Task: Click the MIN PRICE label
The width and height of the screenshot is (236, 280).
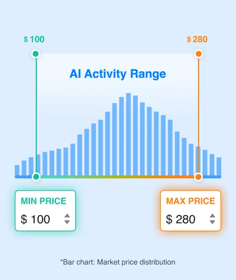Action: pos(44,201)
